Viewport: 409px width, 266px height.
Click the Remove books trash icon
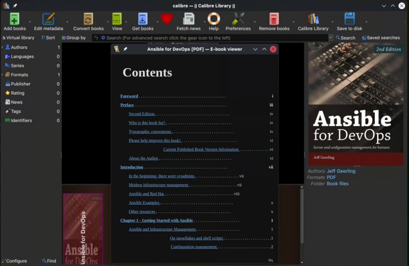point(274,19)
